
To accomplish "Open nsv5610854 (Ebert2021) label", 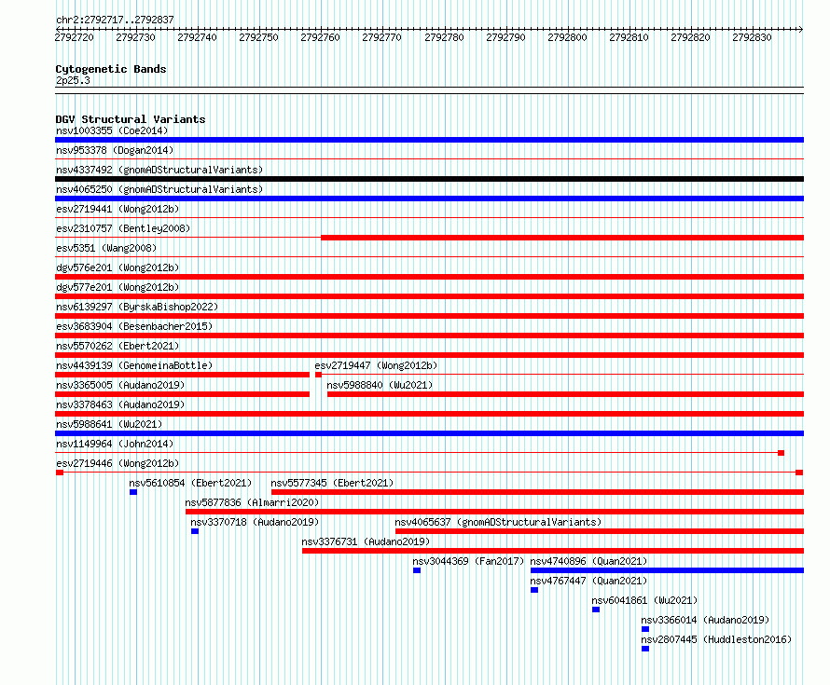I will coord(190,483).
